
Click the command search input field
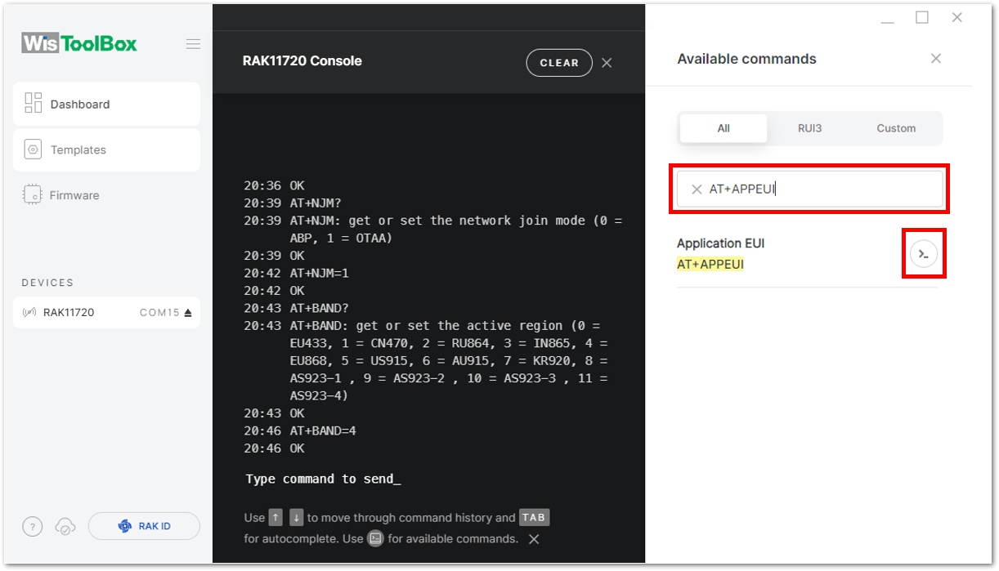coord(809,190)
